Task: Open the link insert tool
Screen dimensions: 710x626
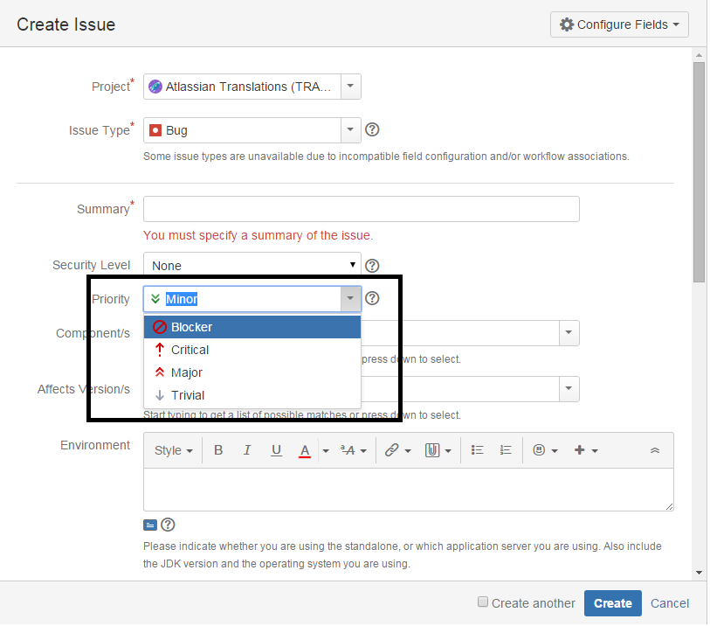Action: coord(392,450)
